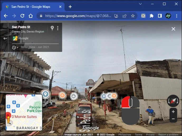Zoom in with the plus button
This screenshot has width=182, height=136.
pyautogui.click(x=173, y=112)
